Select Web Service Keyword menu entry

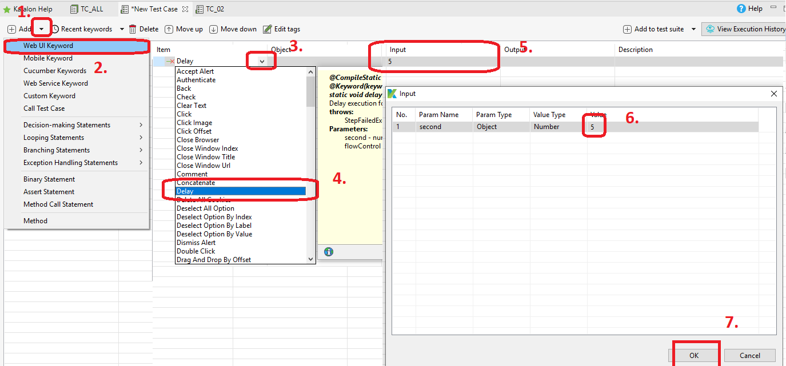77,83
